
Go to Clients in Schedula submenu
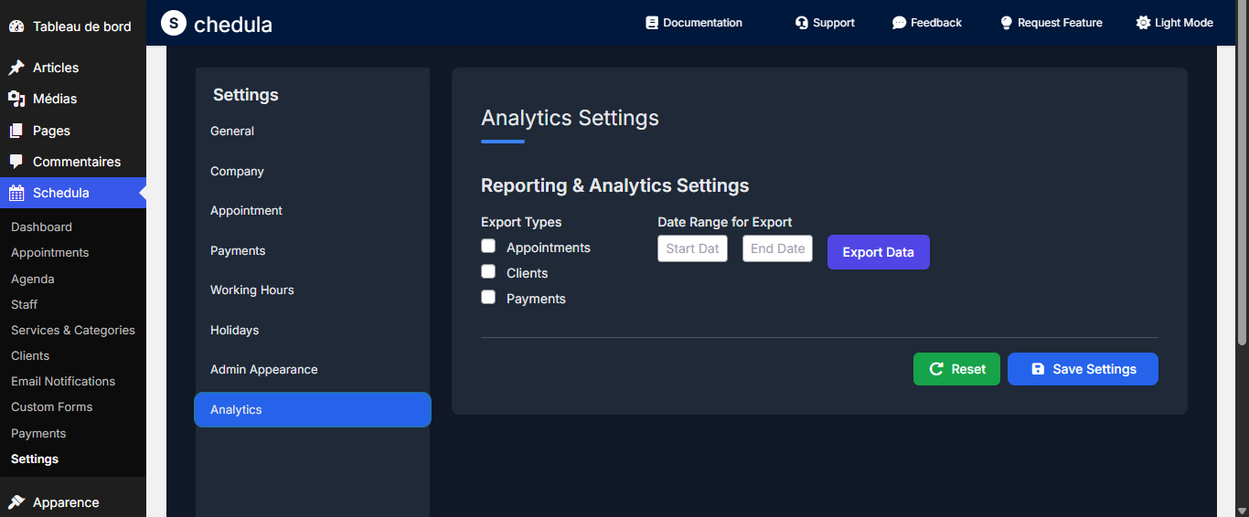[73, 355]
